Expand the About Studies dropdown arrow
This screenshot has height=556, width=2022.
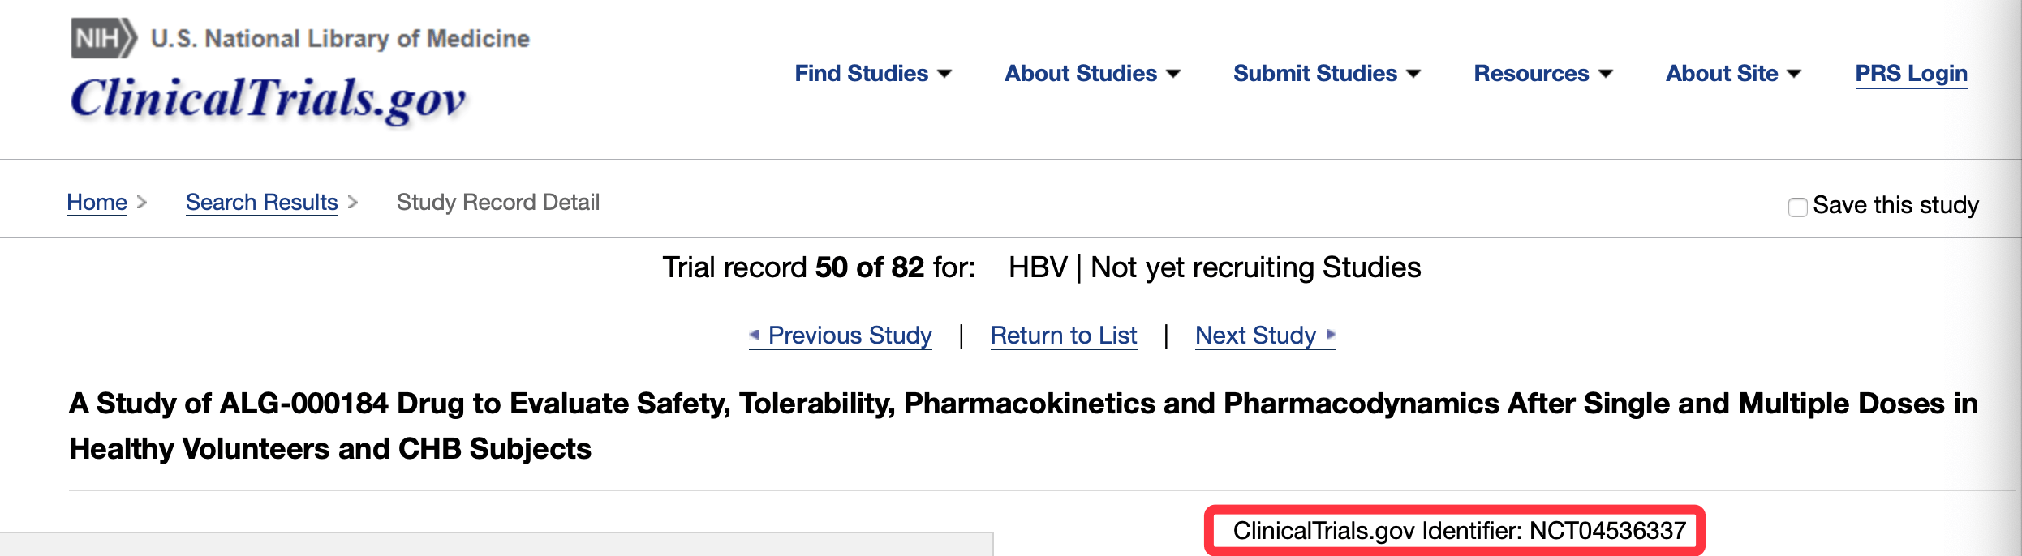coord(1173,74)
